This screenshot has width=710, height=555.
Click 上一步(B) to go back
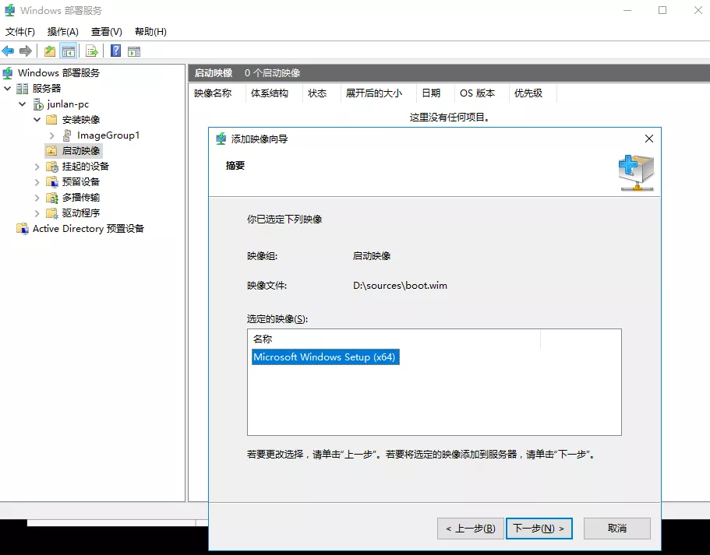[470, 529]
